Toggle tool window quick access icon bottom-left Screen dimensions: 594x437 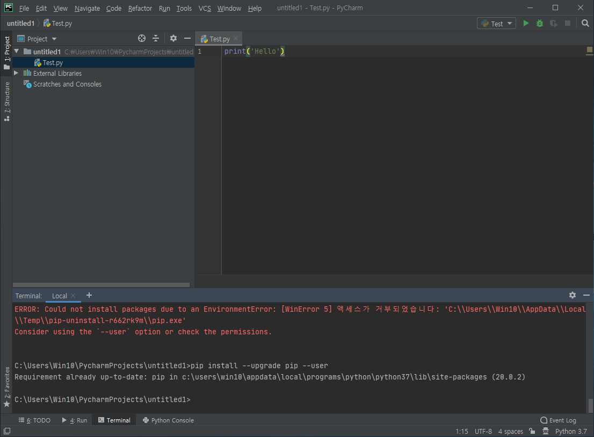pos(7,431)
